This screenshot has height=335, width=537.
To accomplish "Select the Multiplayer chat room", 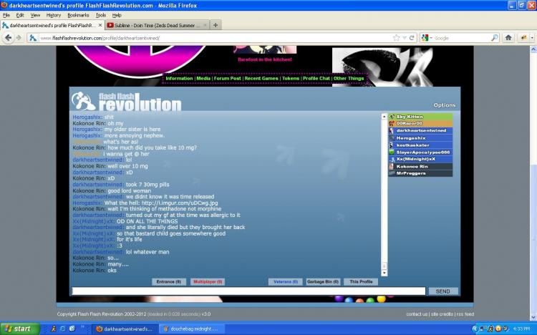I will pos(208,281).
